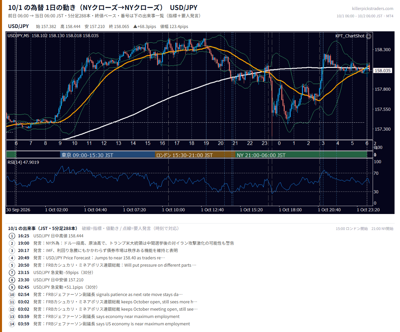Click the page title '10/1 の為替 1日の動き'
The height and width of the screenshot is (332, 400).
coord(42,8)
